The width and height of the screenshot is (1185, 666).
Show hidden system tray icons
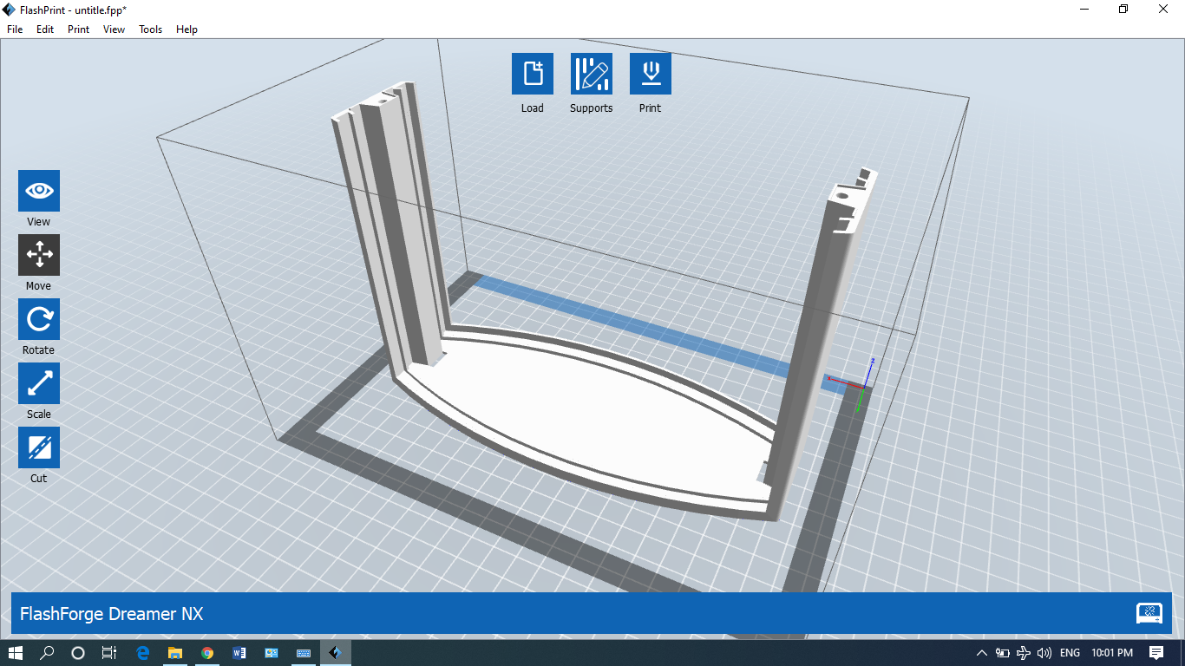click(x=981, y=653)
